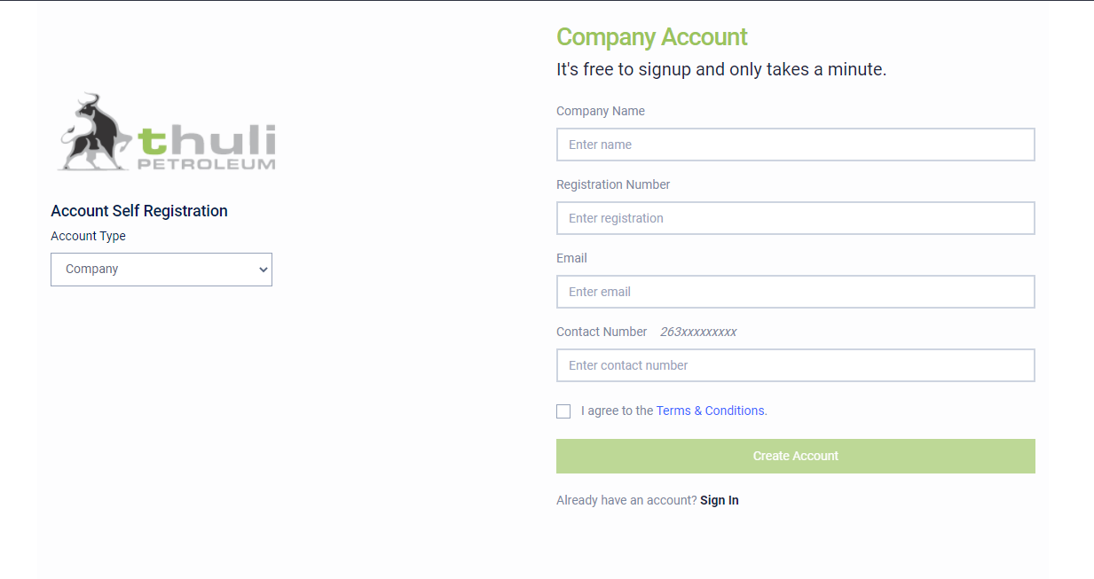Screen dimensions: 1094x579
Task: Click the Create Account button
Action: pyautogui.click(x=796, y=456)
